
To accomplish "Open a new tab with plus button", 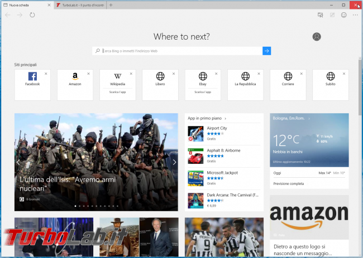I will click(x=111, y=5).
